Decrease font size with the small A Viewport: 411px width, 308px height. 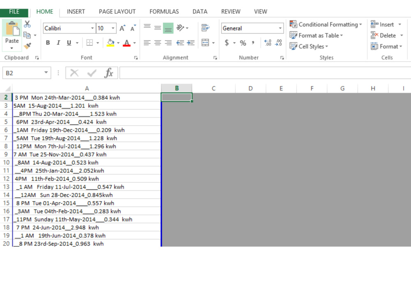133,28
